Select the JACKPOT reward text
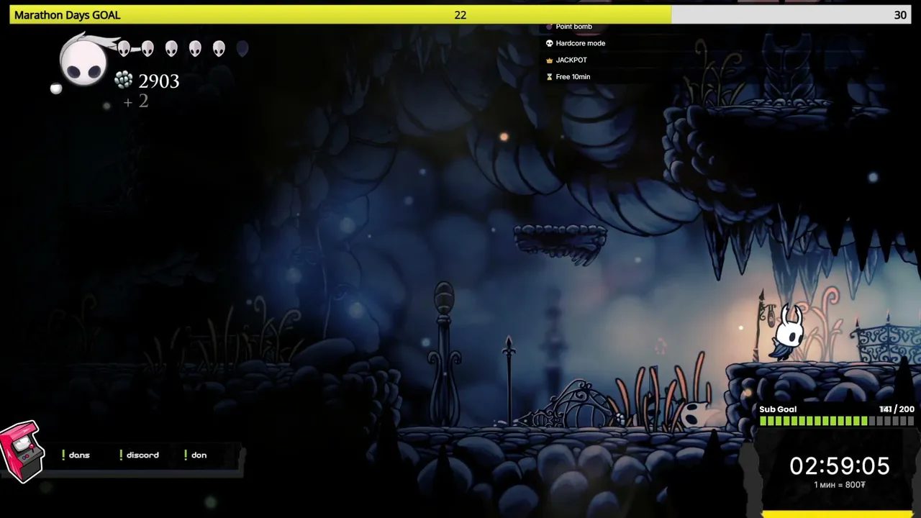Screen dimensions: 921x518 (571, 60)
